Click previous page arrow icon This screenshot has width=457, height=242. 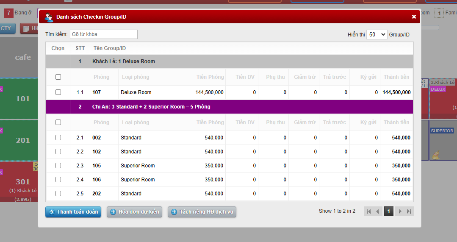click(378, 211)
